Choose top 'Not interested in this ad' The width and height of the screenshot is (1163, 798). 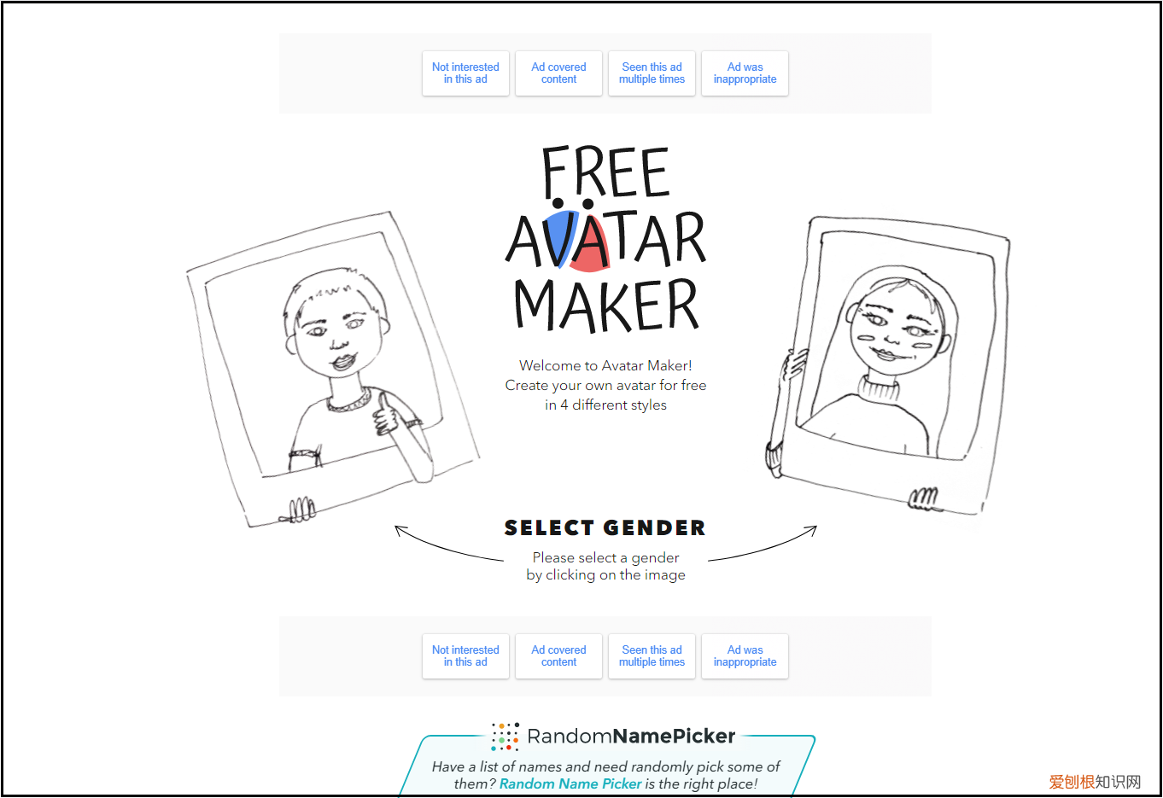[x=465, y=73]
